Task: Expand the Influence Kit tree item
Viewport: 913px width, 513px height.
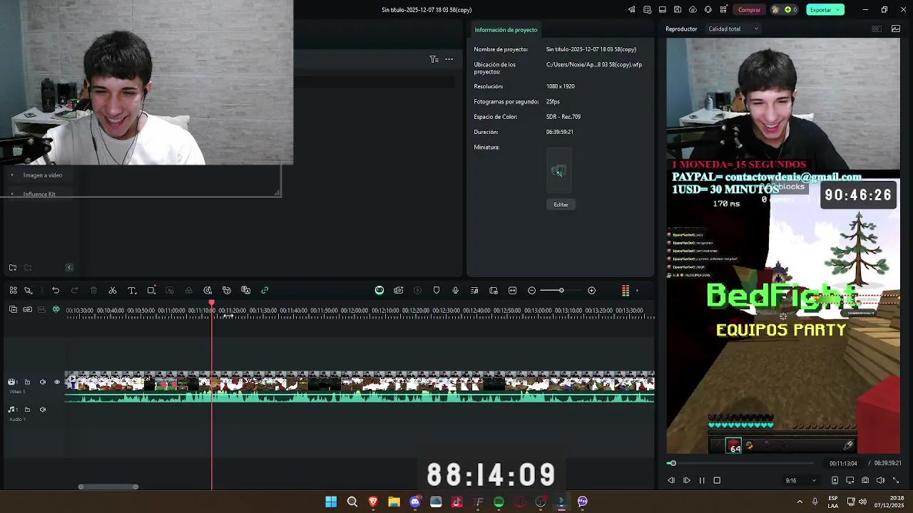Action: 12,194
